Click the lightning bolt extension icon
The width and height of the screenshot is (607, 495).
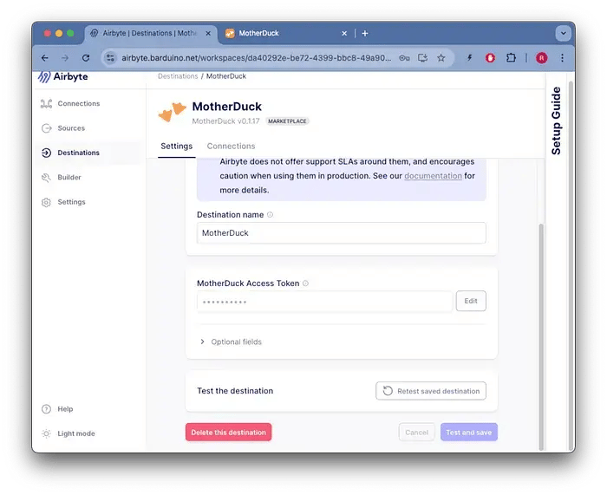point(470,58)
